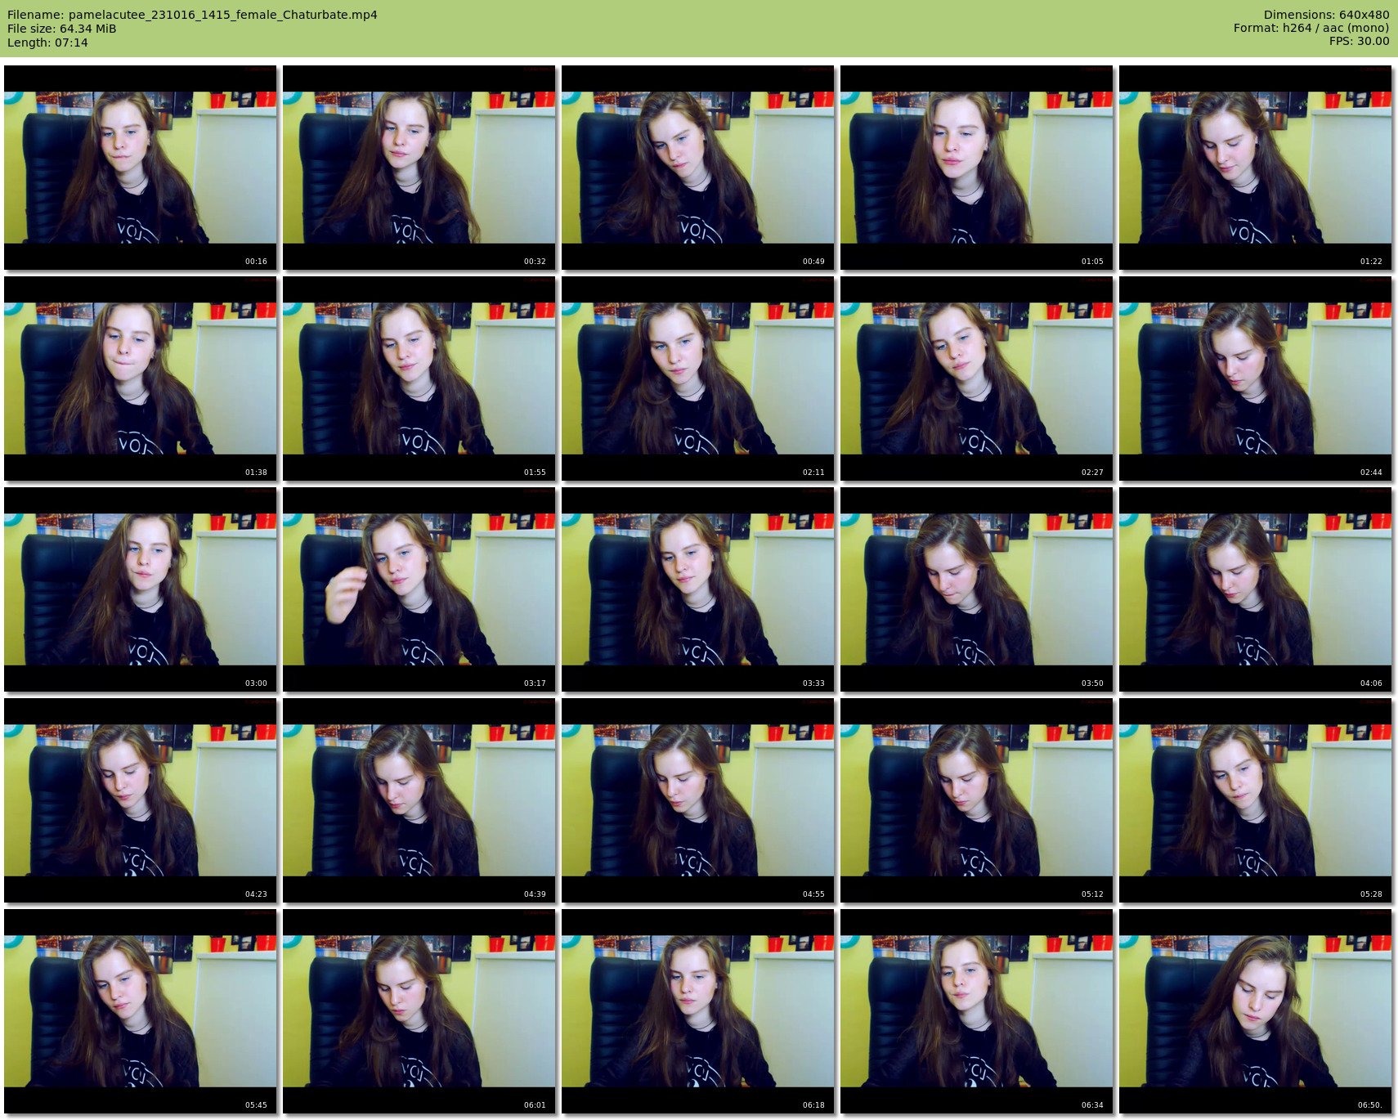Select the thumbnail with timestamp 02:11
Viewport: 1398px width, 1120px height.
[x=698, y=379]
